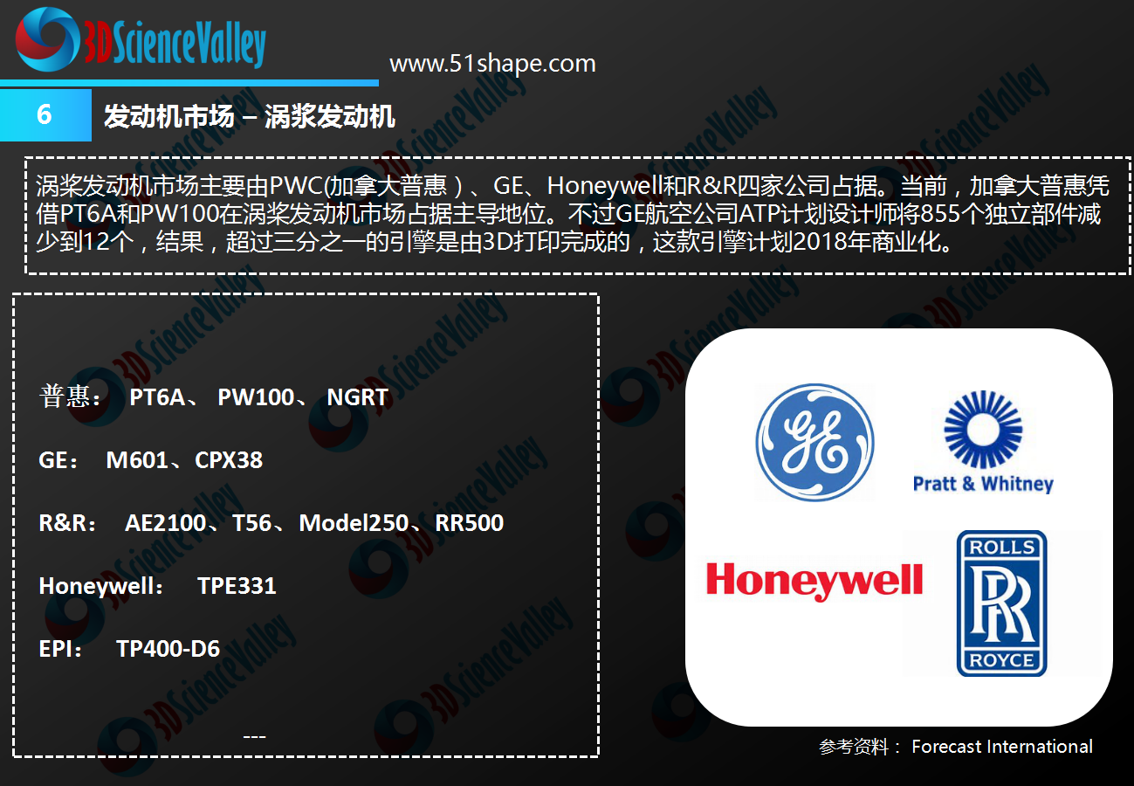Open the www.51shape.com link
This screenshot has height=786, width=1134.
492,64
